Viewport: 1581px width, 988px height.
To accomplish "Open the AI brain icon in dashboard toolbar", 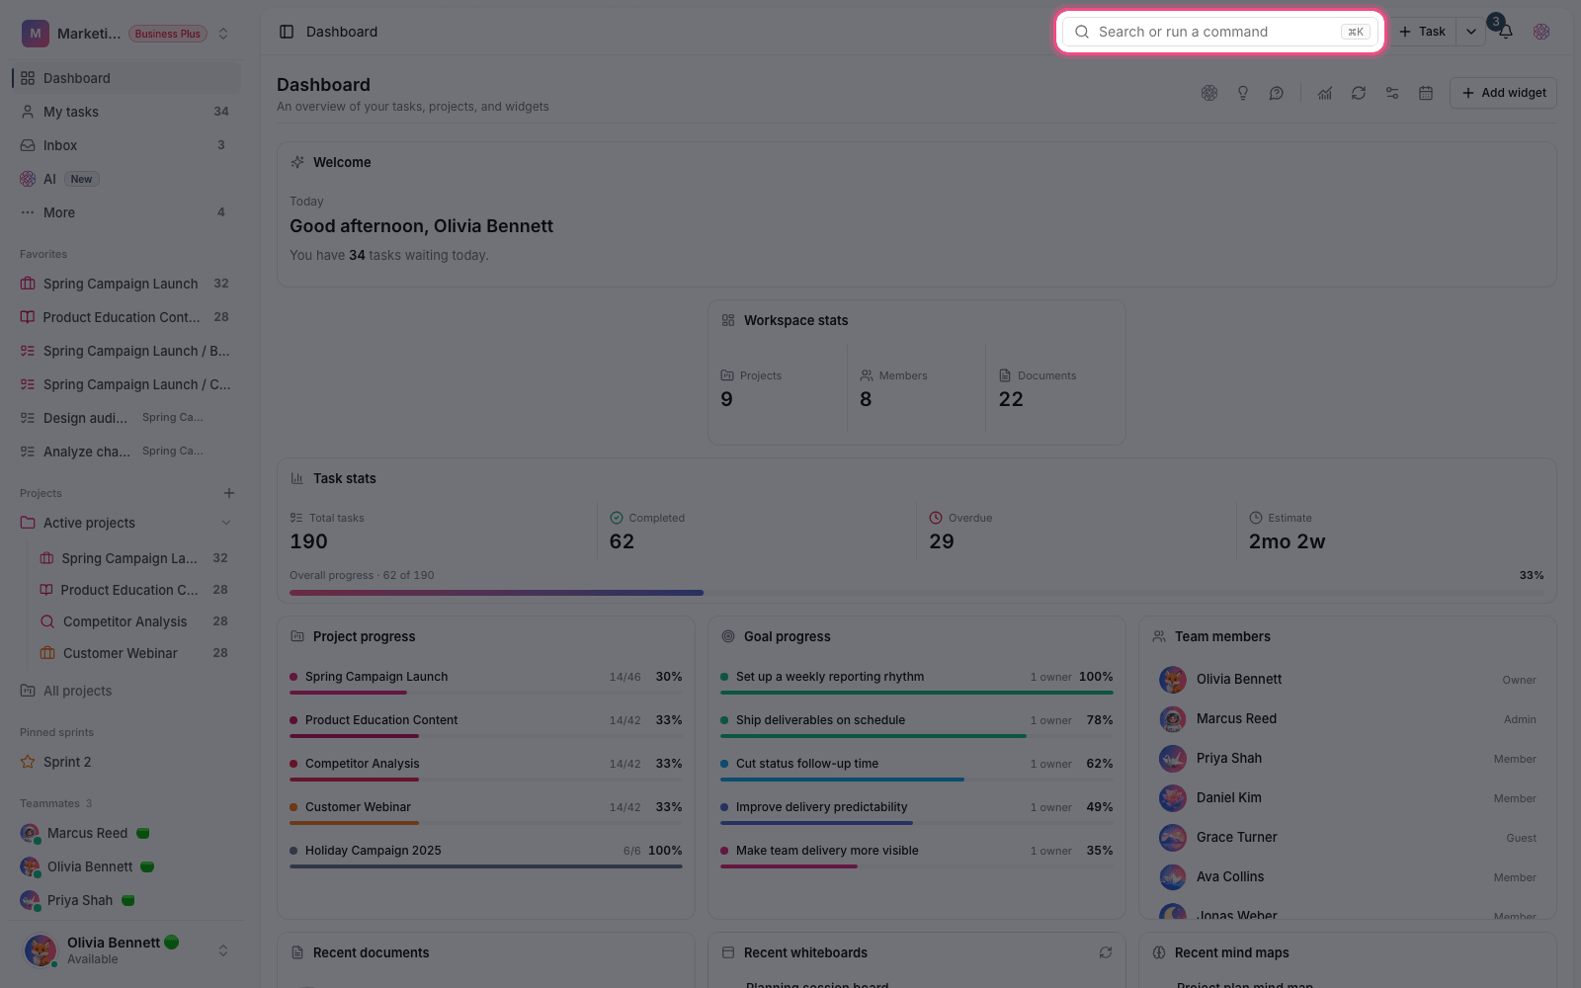I will [1209, 93].
